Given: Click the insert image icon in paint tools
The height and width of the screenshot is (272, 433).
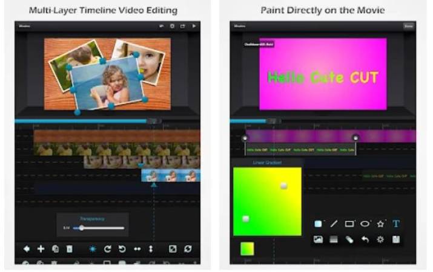Looking at the screenshot, I should click(x=318, y=239).
